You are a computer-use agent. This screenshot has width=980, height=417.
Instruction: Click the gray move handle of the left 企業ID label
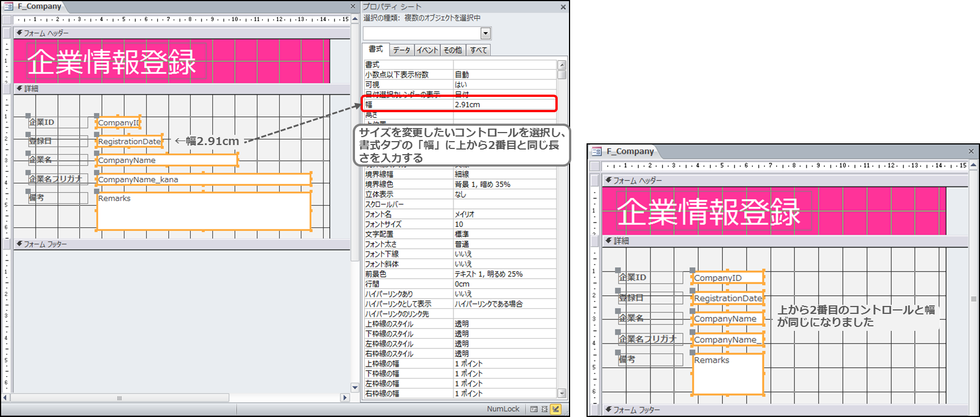click(28, 116)
